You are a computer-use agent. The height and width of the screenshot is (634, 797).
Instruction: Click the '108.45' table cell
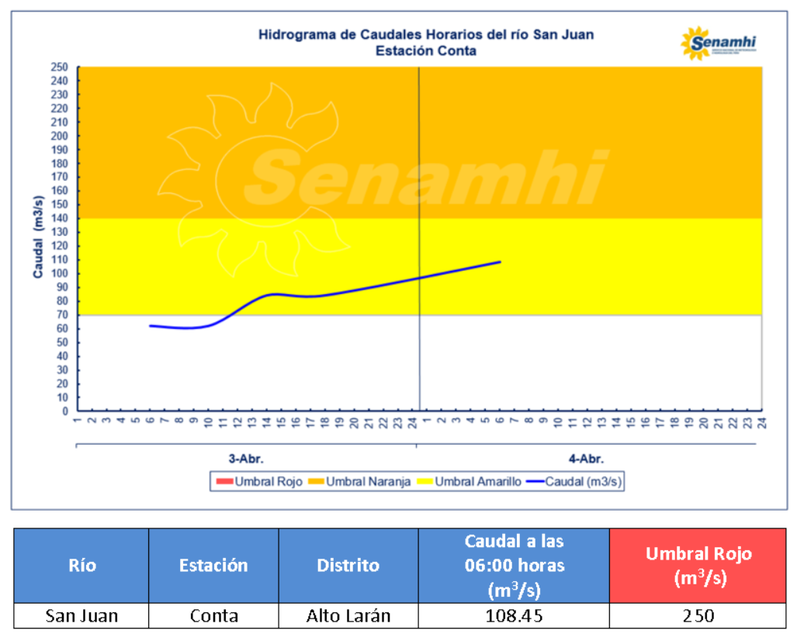point(514,615)
